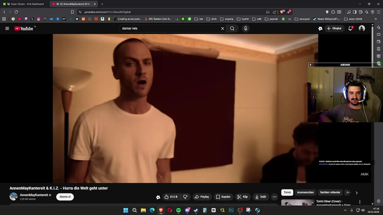The image size is (383, 215).
Task: Open the Oluştur create button
Action: tap(334, 28)
